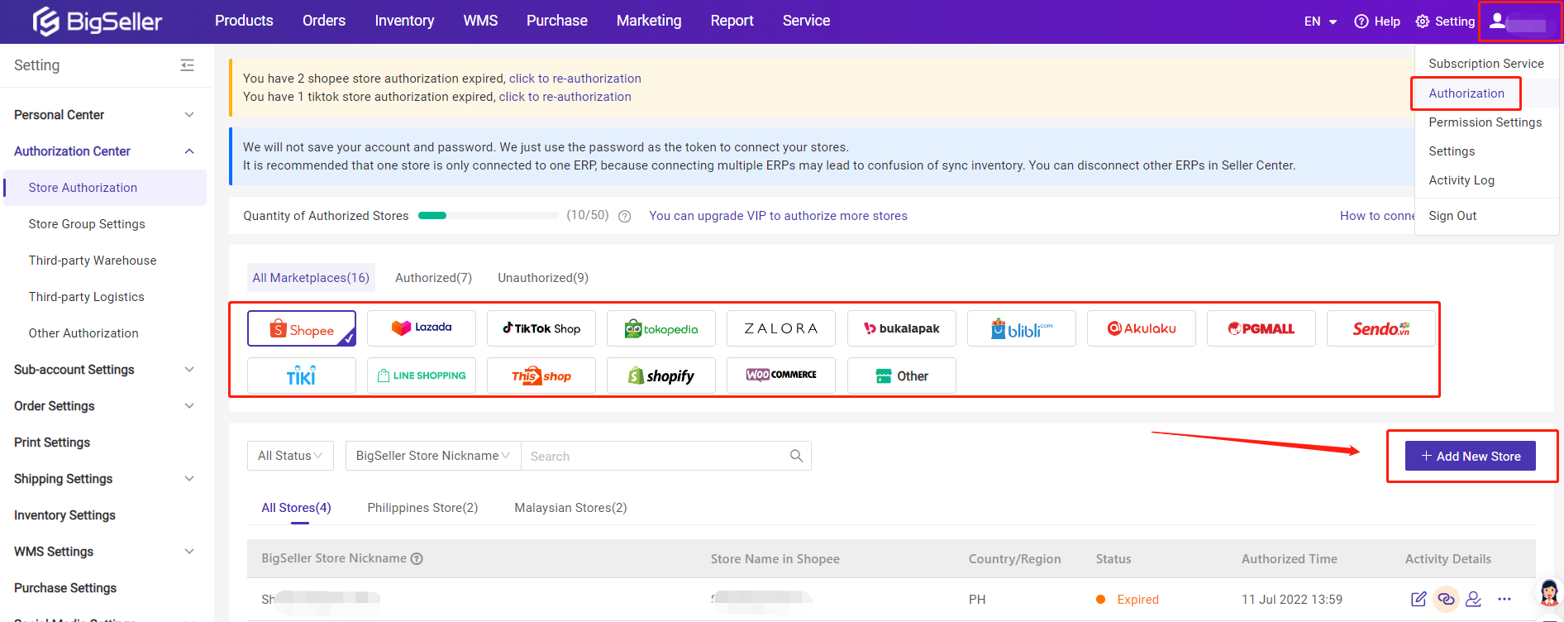Select the Thisshop marketplace tile

541,376
